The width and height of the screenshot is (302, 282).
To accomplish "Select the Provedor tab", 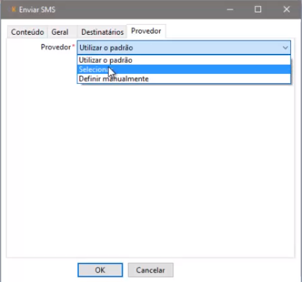I will point(146,31).
